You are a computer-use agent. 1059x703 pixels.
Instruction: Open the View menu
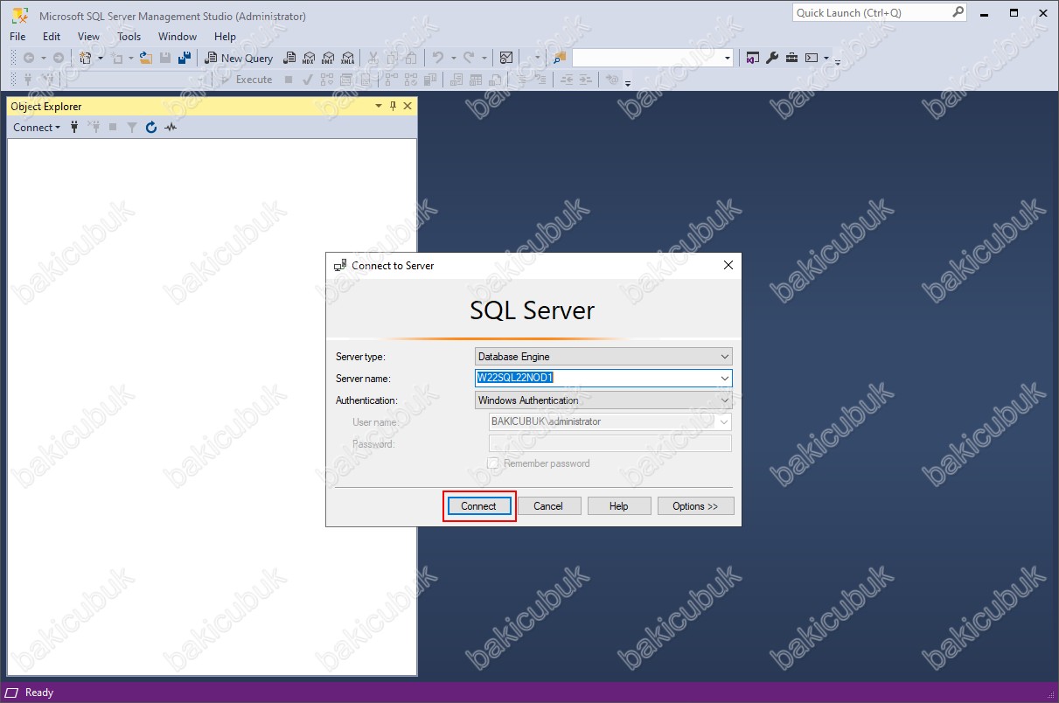click(x=88, y=37)
